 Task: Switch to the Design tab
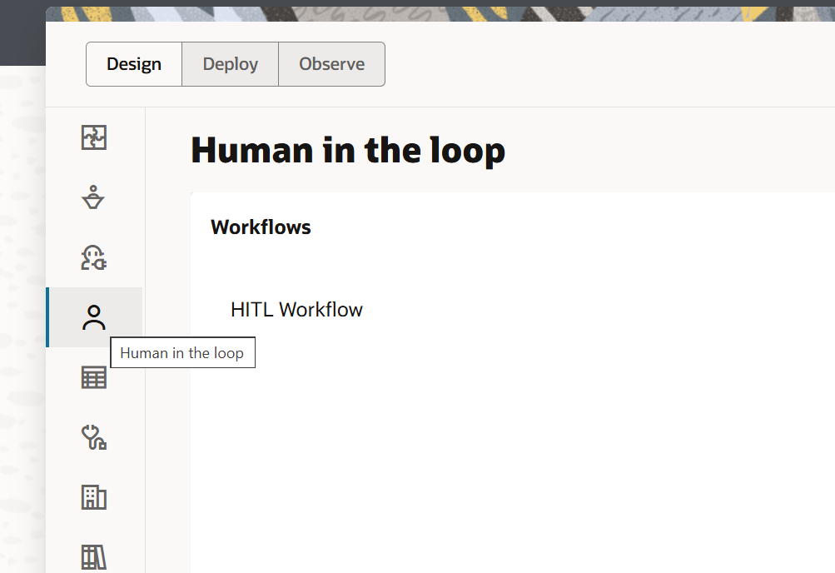(134, 64)
